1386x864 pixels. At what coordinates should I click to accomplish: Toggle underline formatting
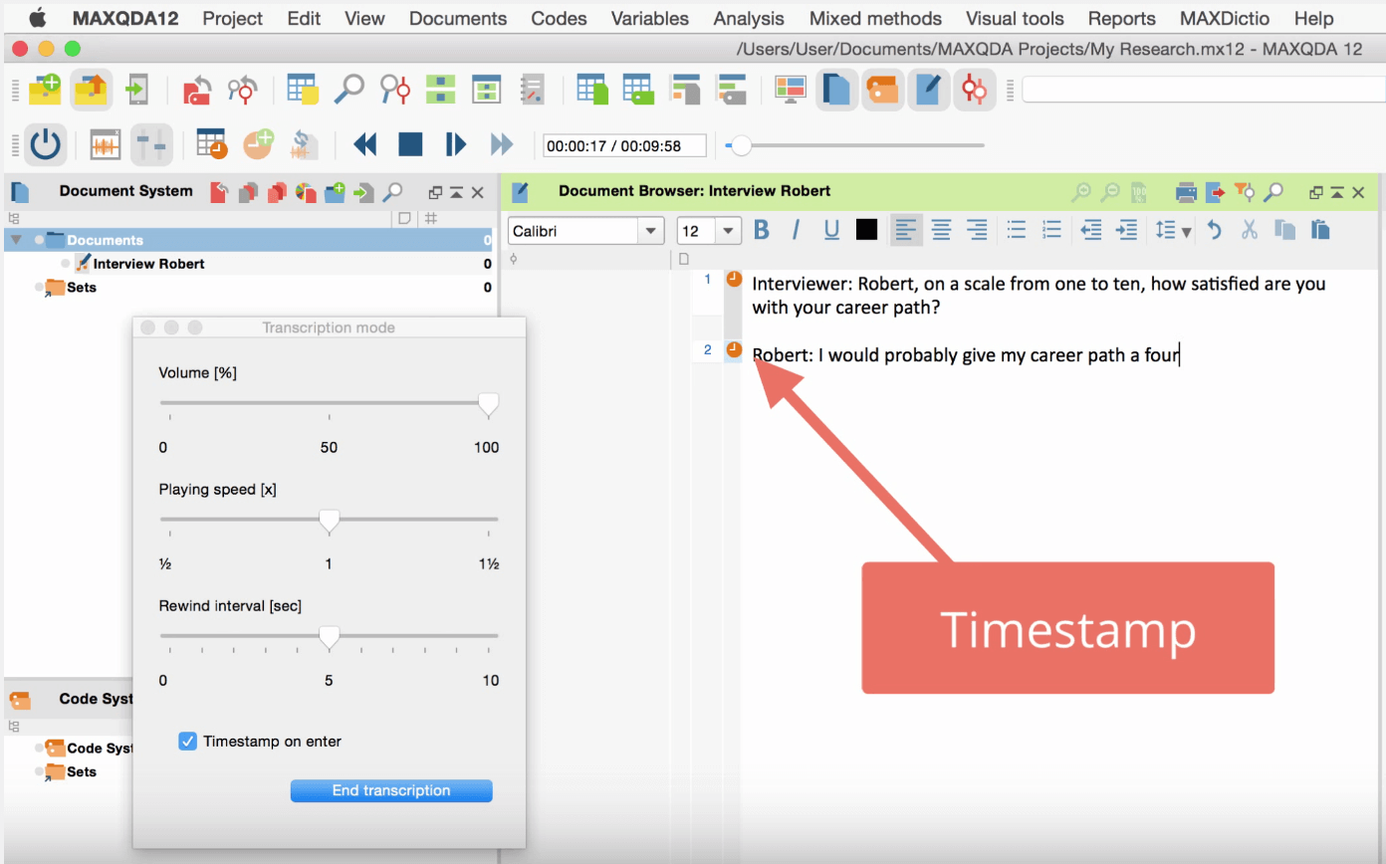831,231
